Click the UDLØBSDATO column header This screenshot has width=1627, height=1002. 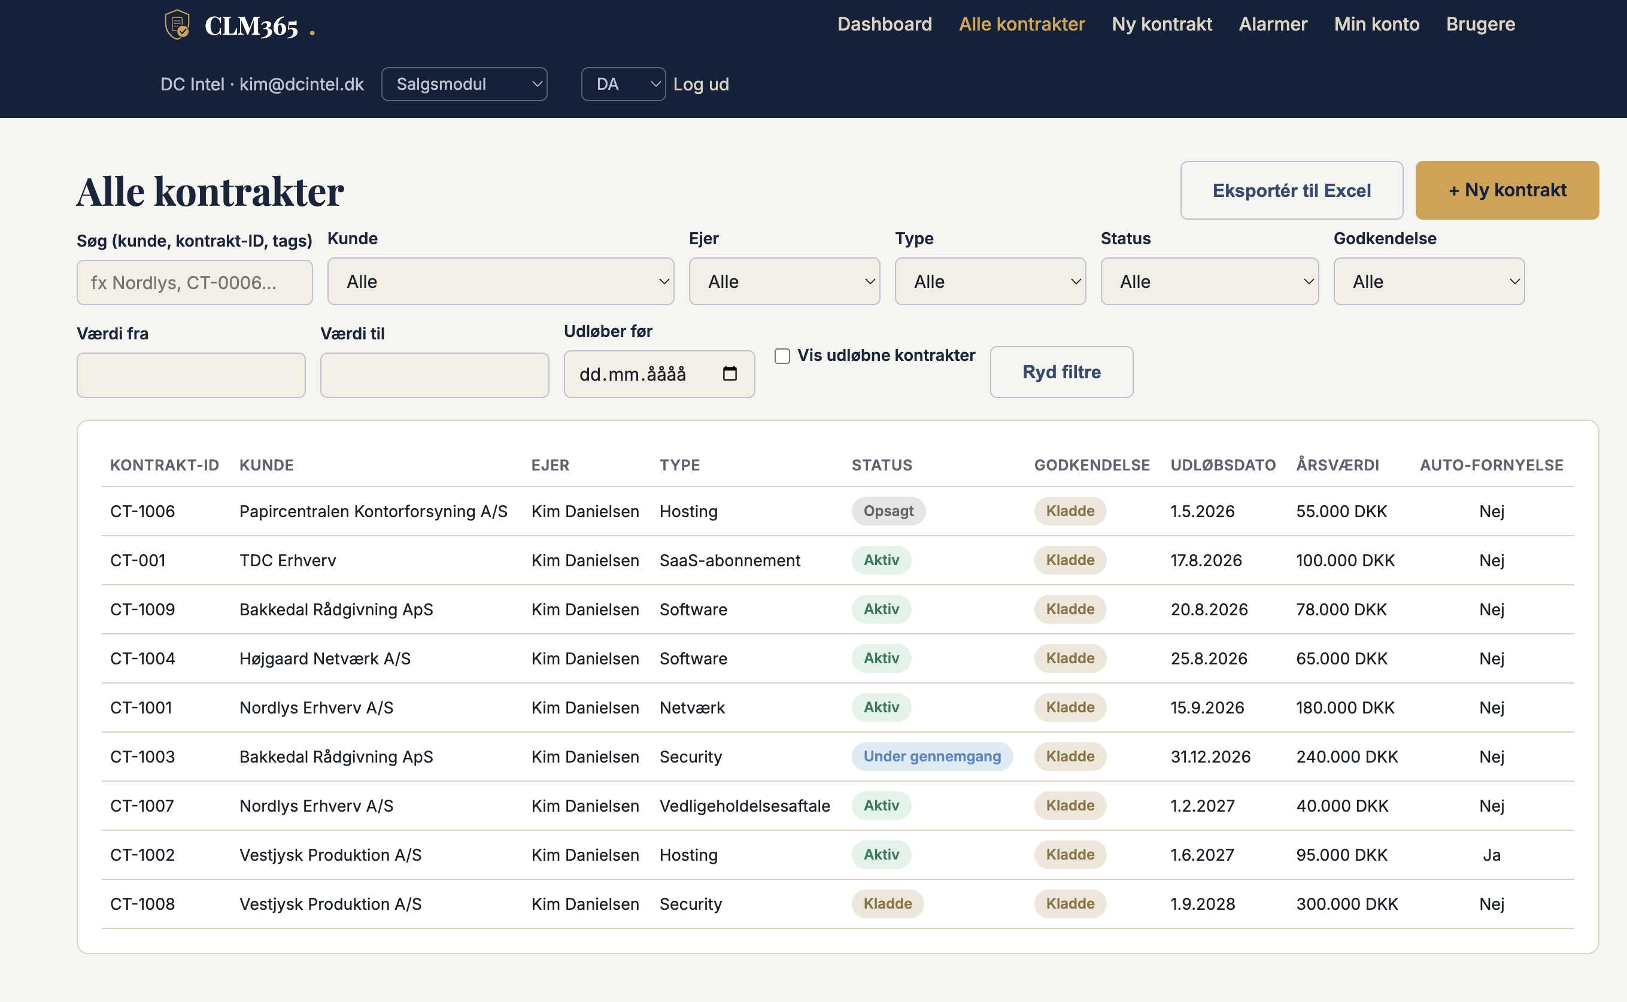pos(1223,465)
